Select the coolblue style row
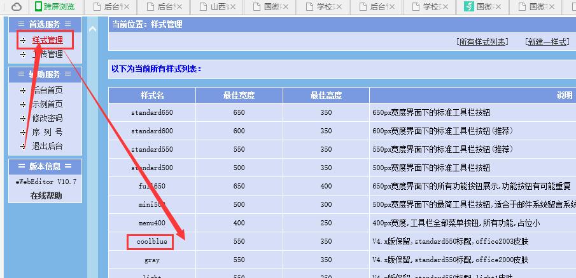Screen dimensions: 576x278 (151, 242)
